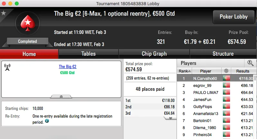Viewport: 257px width, 139px height.
Task: Click the globe country column header
Action: 226,71
